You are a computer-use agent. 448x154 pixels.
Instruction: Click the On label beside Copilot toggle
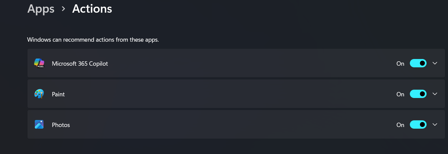(x=400, y=64)
